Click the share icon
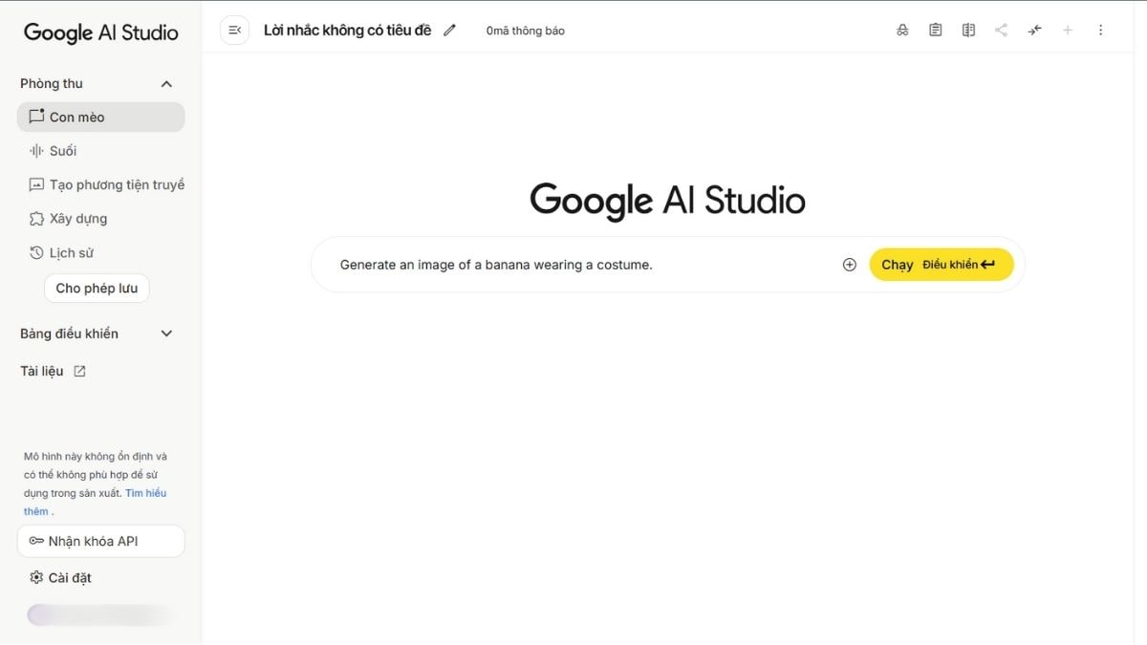Image resolution: width=1147 pixels, height=645 pixels. 1001,31
